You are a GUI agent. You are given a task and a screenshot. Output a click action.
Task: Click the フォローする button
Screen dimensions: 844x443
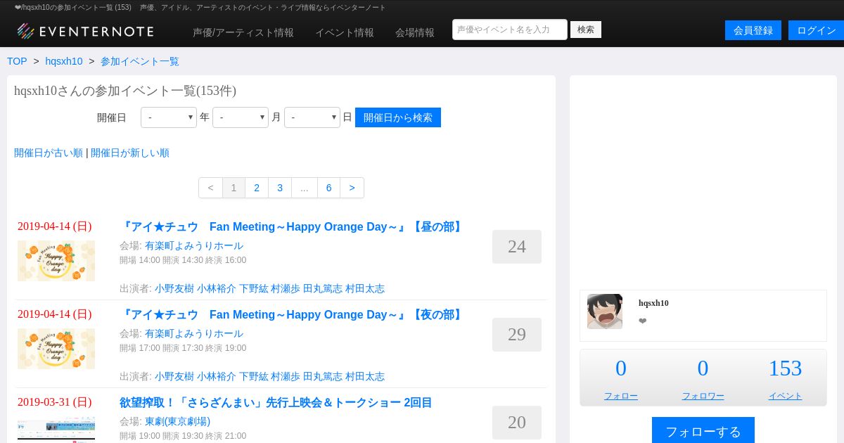(x=703, y=430)
